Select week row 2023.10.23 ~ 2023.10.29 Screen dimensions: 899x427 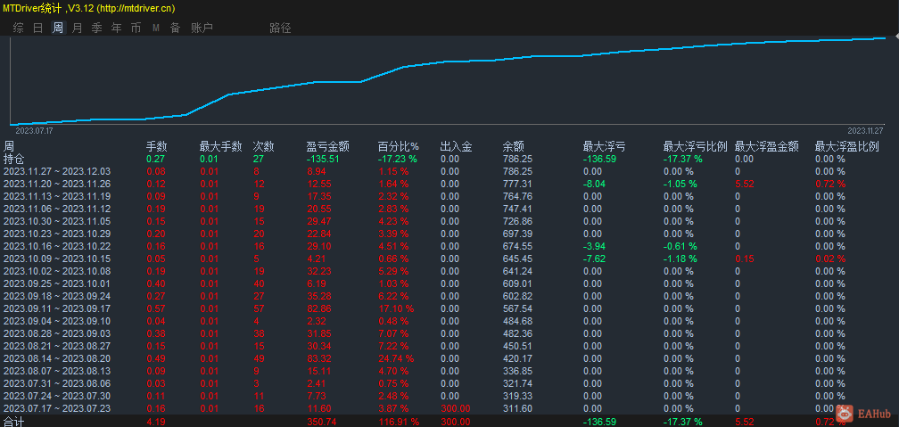(x=57, y=234)
